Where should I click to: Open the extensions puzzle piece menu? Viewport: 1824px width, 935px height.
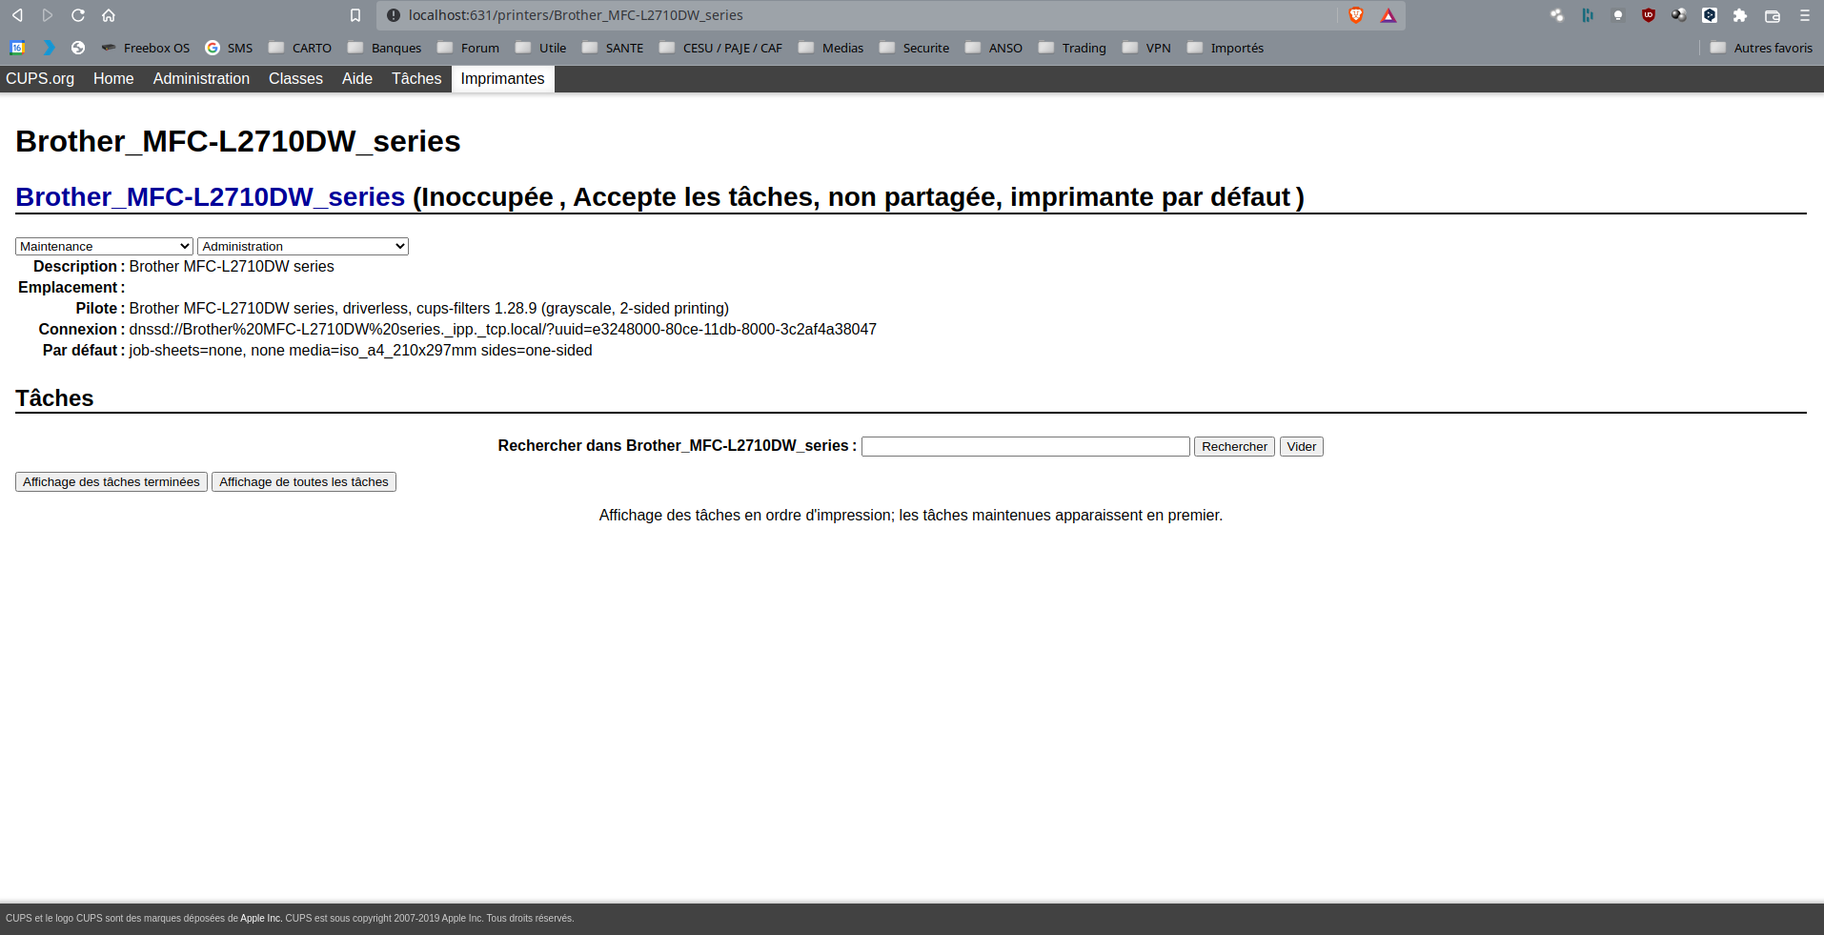click(x=1740, y=15)
